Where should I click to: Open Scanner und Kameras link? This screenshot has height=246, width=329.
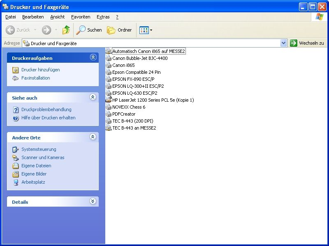coord(43,157)
